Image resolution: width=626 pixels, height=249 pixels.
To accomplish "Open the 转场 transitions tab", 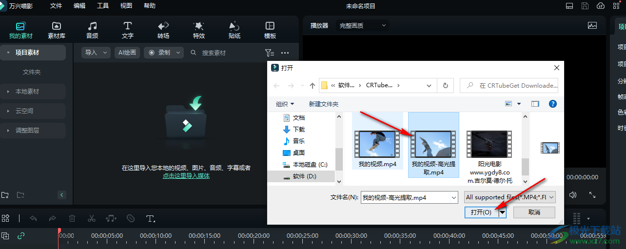I will pos(163,30).
